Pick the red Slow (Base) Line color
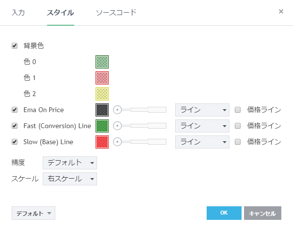The height and width of the screenshot is (232, 293). (102, 142)
